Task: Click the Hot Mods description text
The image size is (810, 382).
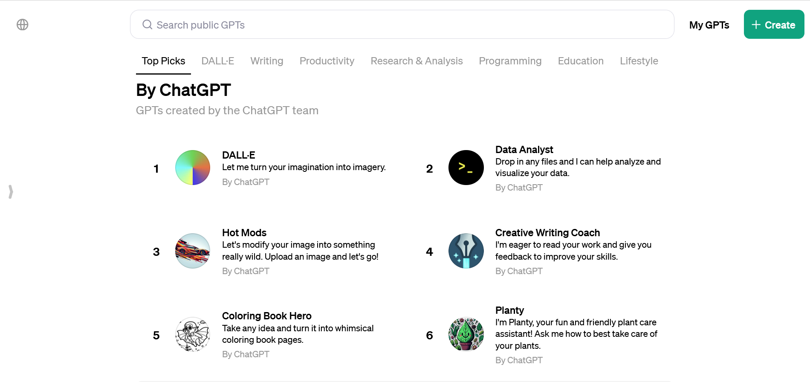Action: pyautogui.click(x=301, y=251)
